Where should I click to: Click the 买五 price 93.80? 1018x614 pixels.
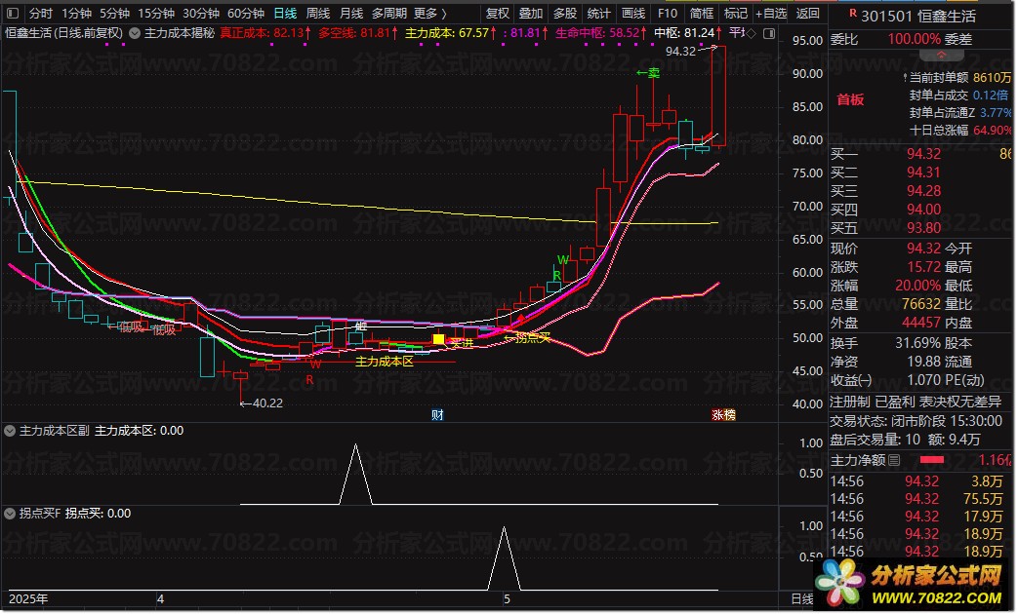pos(923,228)
